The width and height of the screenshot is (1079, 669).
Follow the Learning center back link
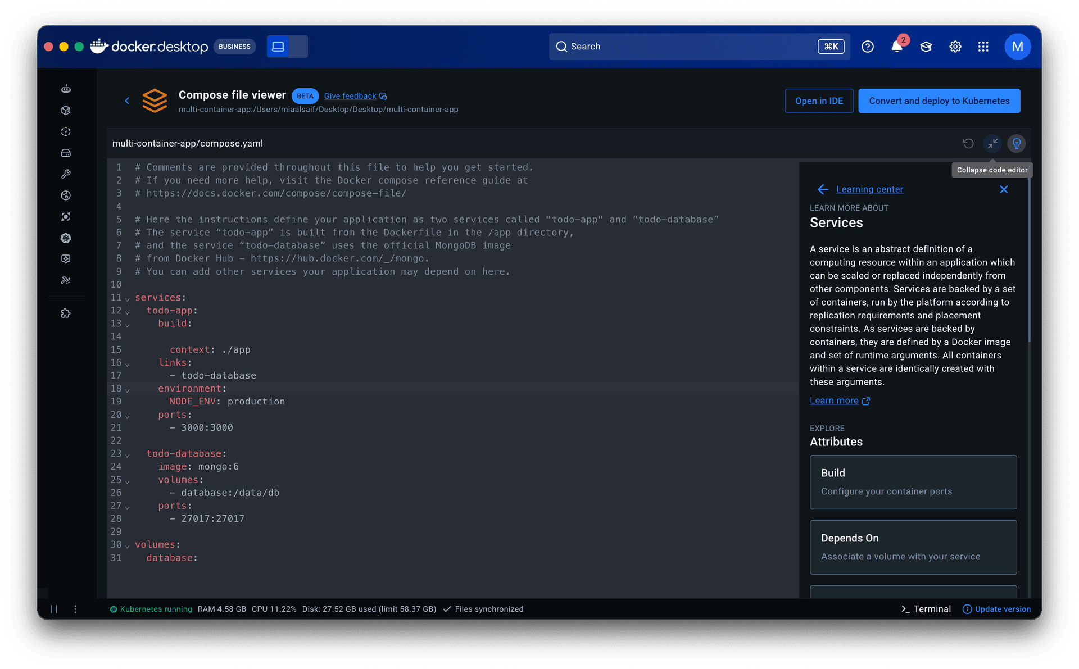869,189
